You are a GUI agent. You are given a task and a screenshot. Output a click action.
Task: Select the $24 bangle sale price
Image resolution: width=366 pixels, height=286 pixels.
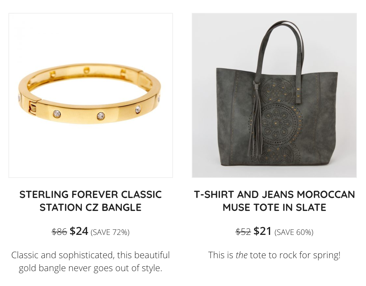(x=79, y=231)
